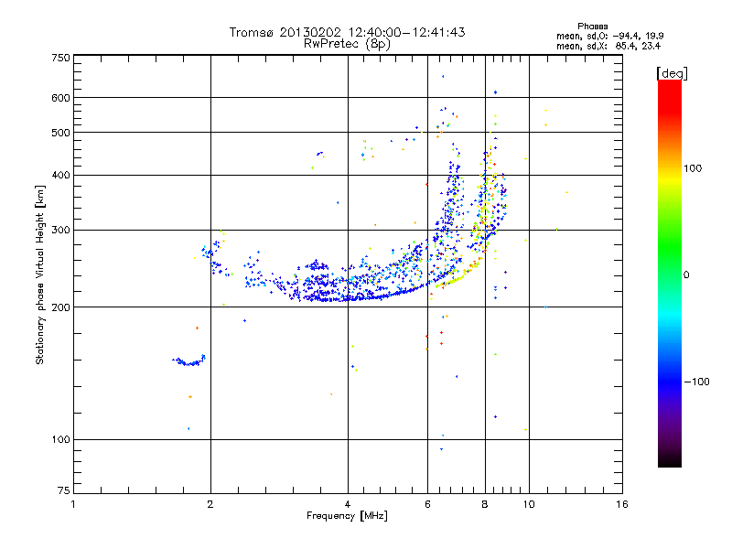Click the 'Frequency [MHz]' axis label
Viewport: 732px width, 549px height.
pos(347,516)
